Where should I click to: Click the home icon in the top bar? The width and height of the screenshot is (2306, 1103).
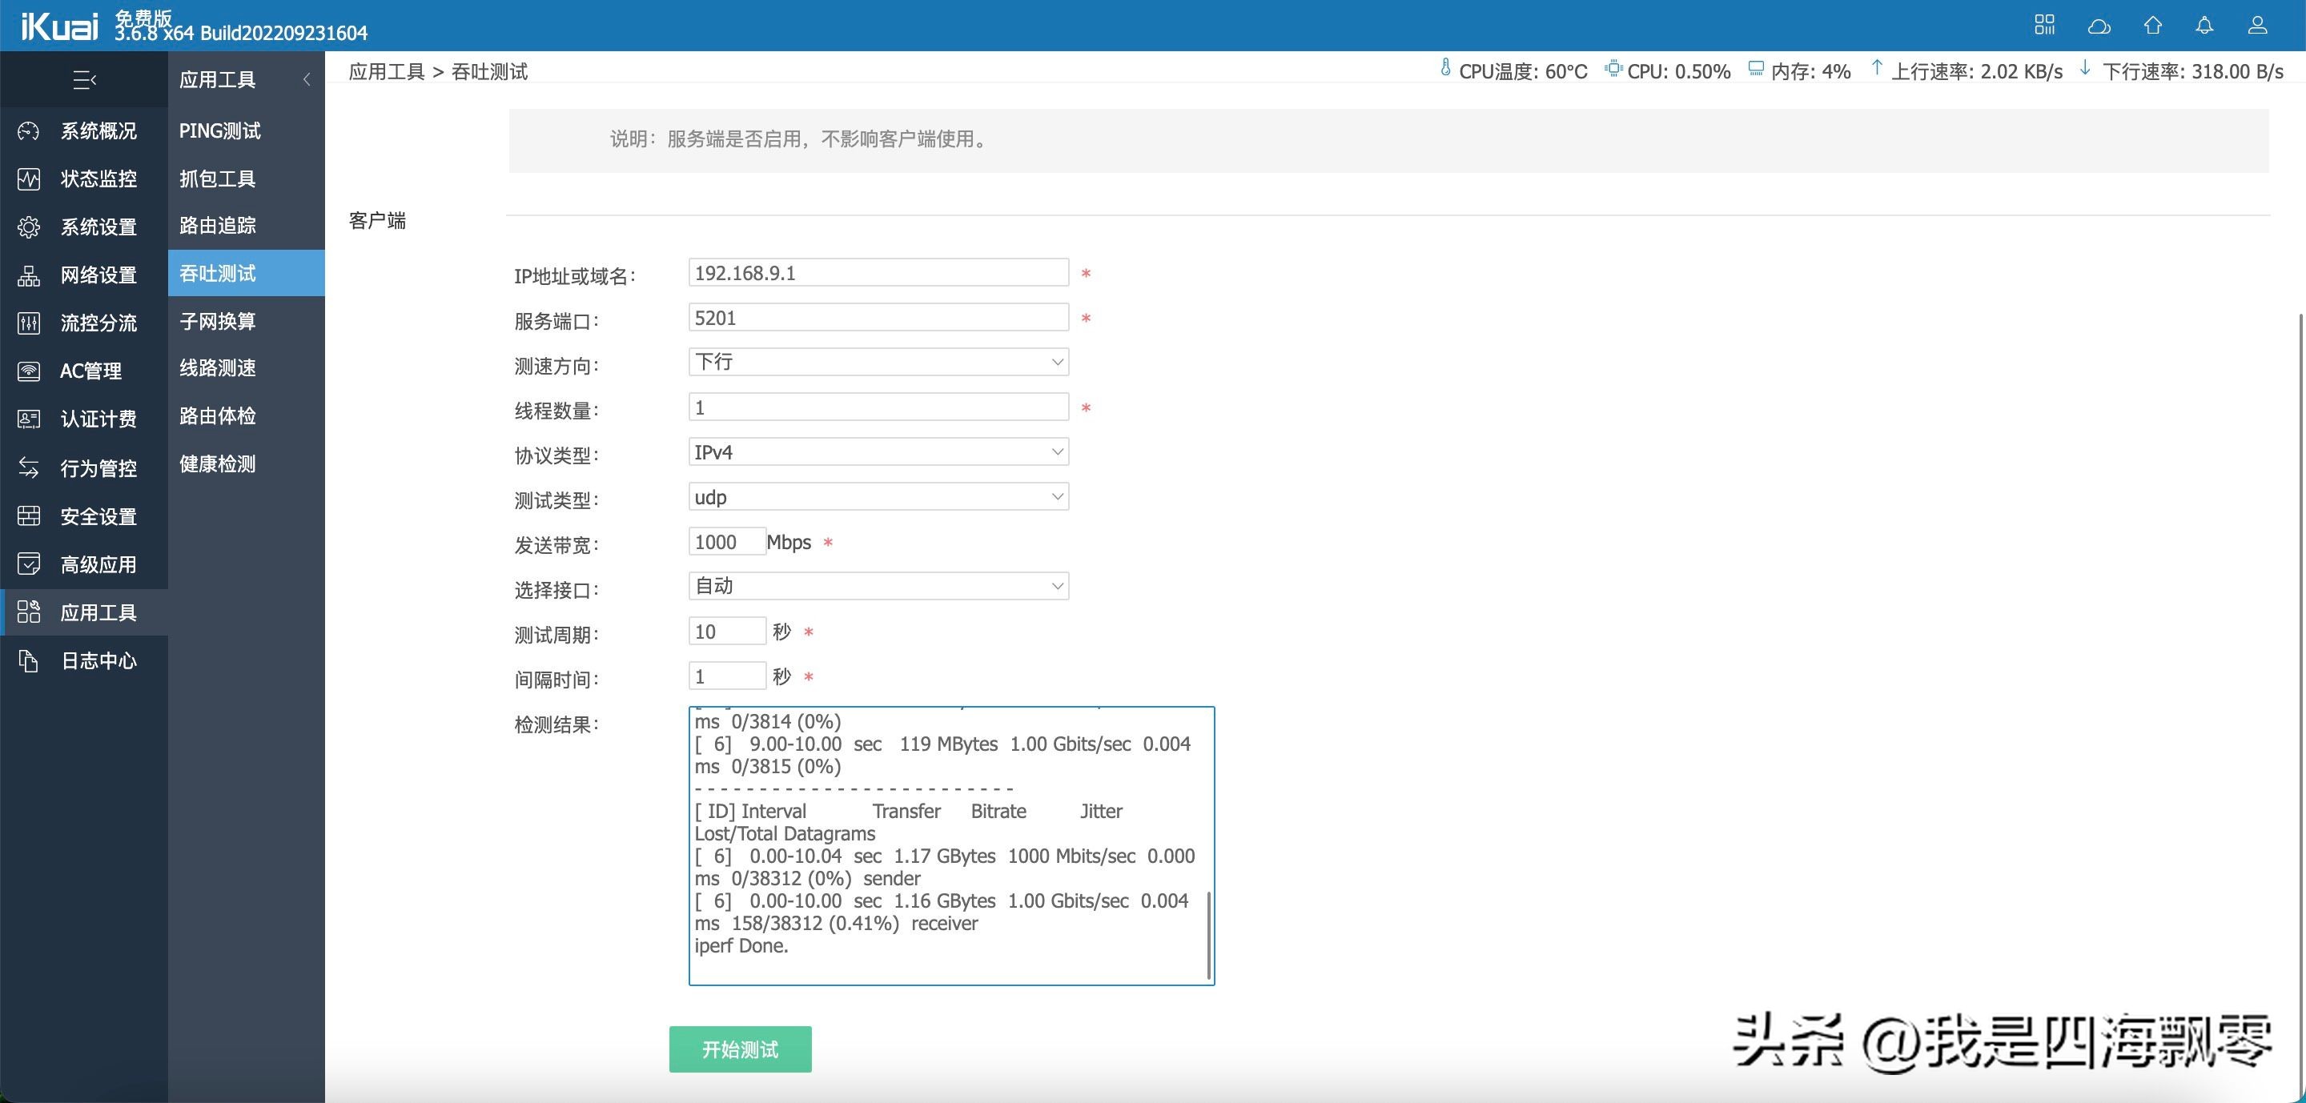2152,25
